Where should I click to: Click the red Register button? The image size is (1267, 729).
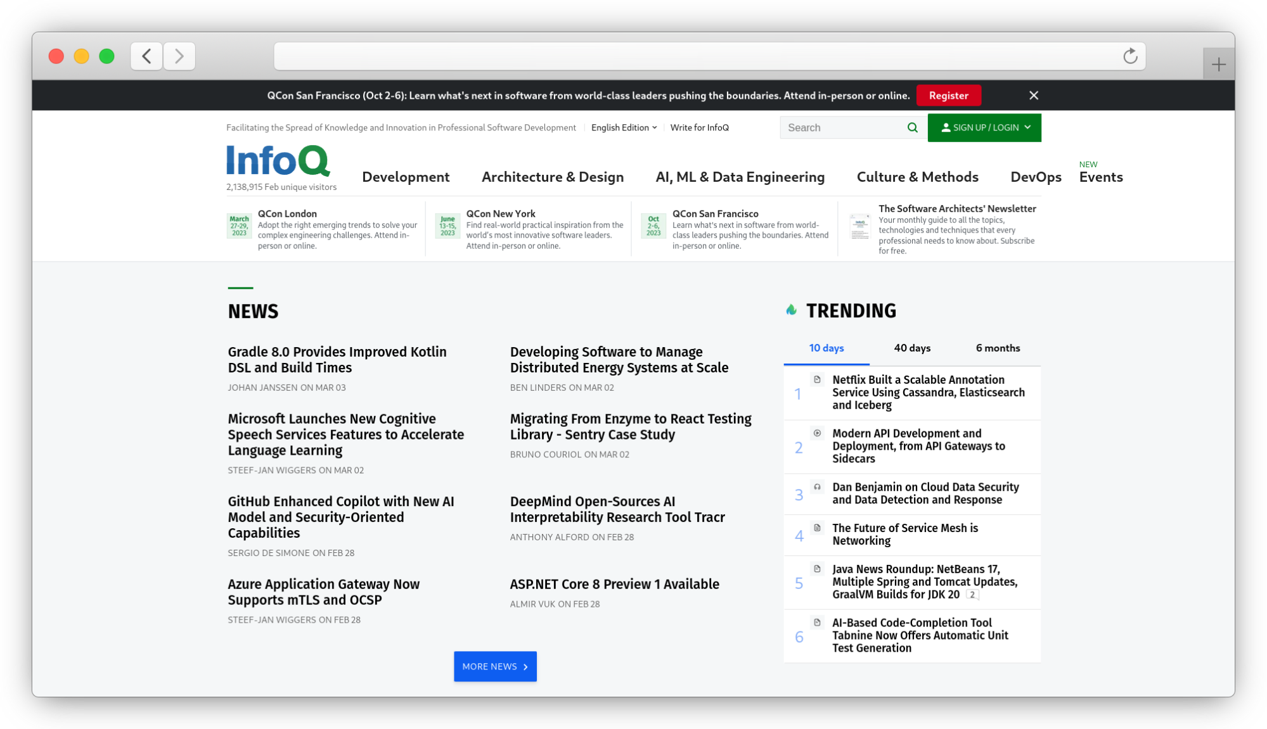coord(948,96)
